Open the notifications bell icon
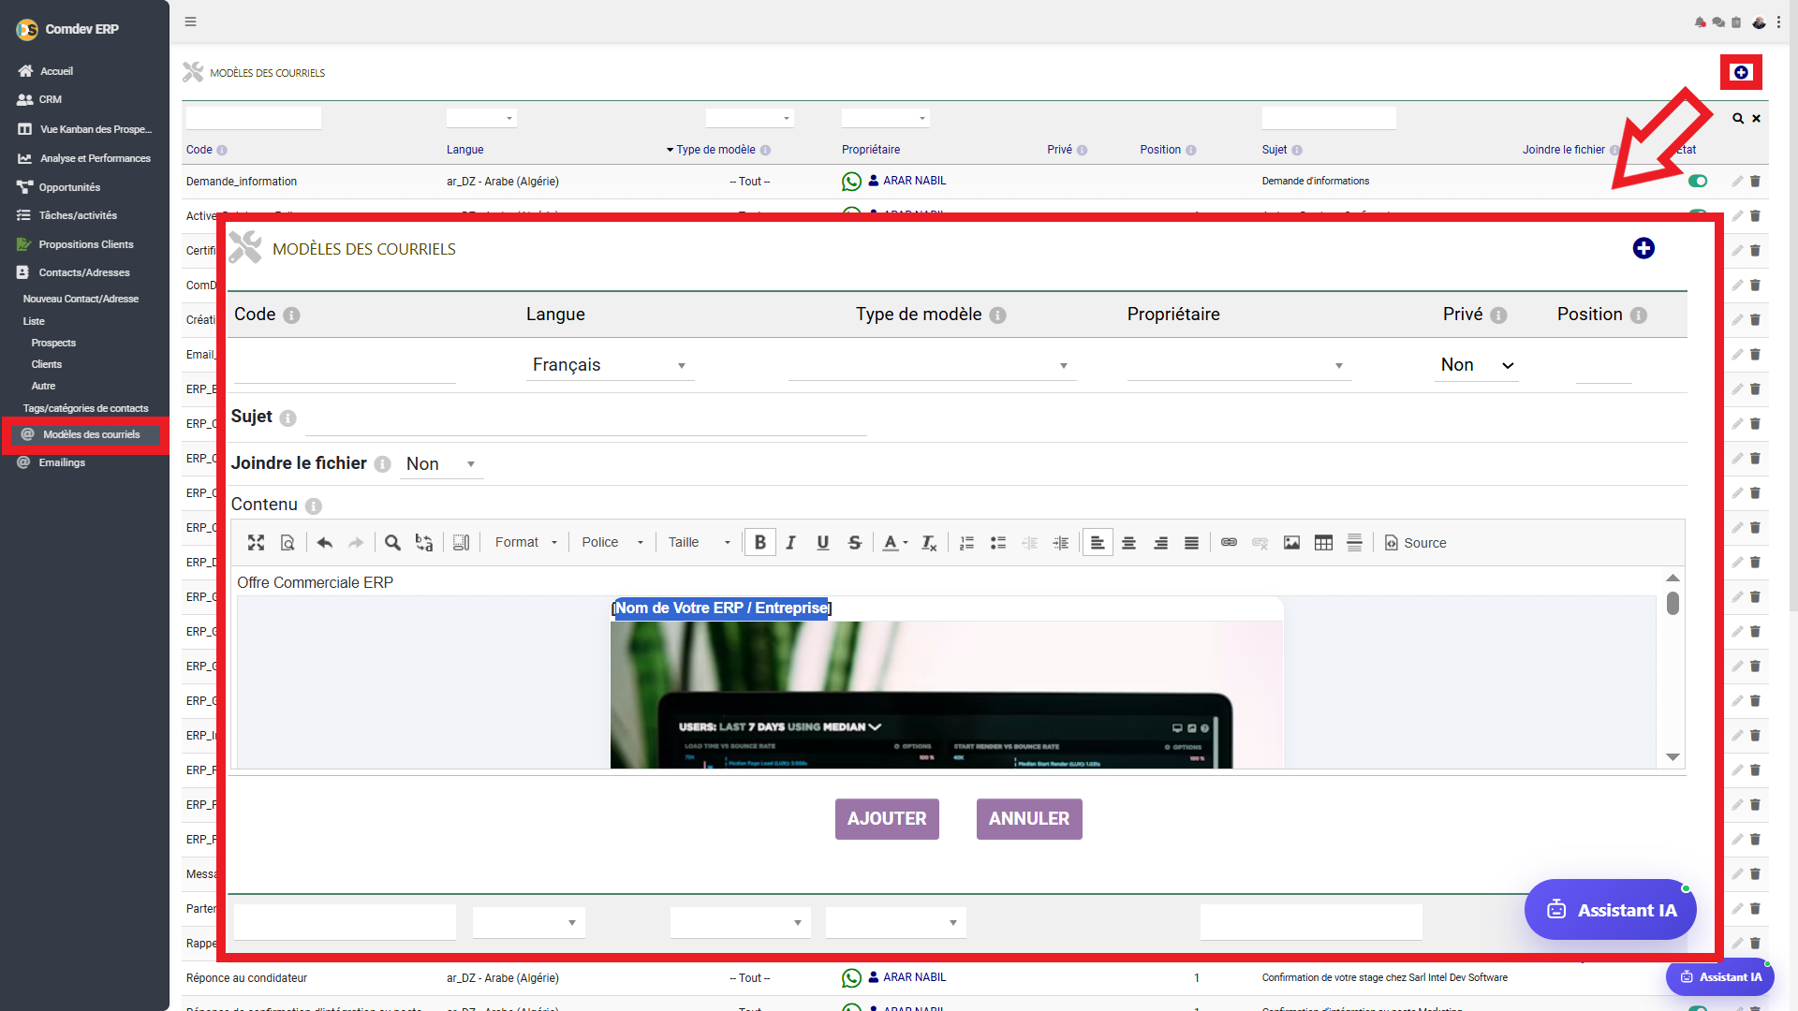This screenshot has width=1798, height=1011. click(1700, 22)
